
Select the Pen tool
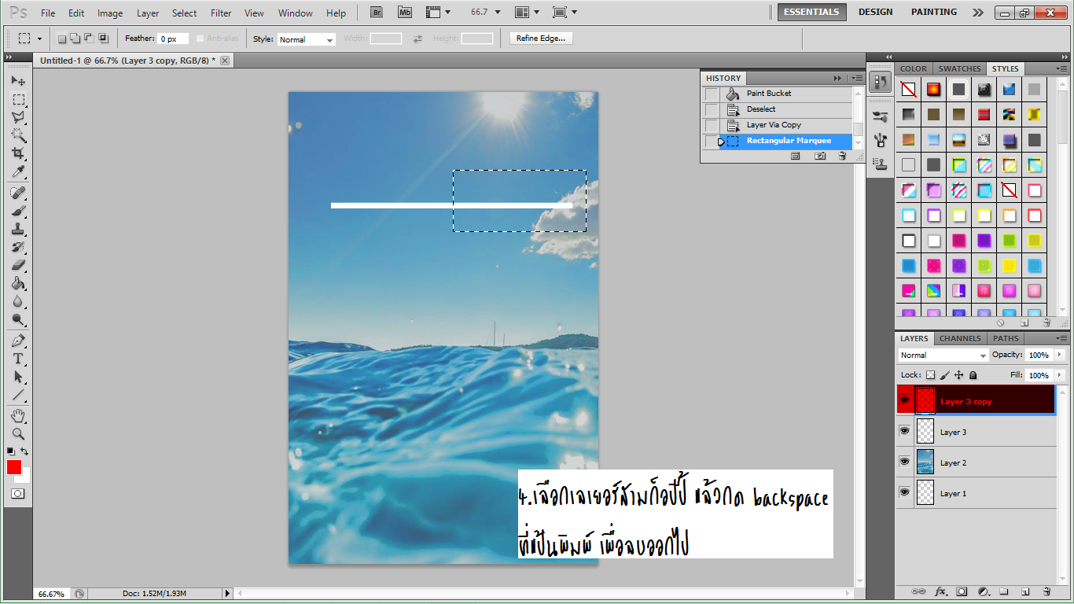click(x=18, y=341)
